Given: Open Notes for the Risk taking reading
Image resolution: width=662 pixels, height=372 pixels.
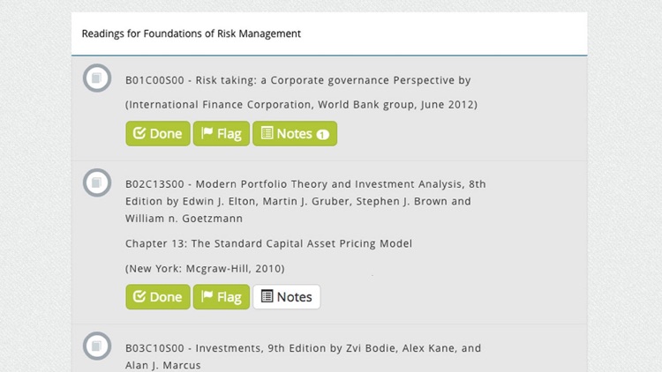Looking at the screenshot, I should [x=294, y=134].
